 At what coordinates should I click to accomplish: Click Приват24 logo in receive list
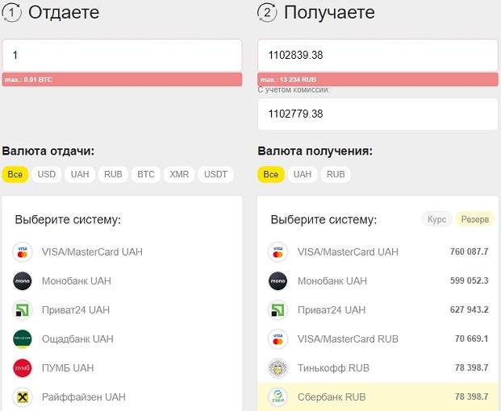click(x=278, y=310)
